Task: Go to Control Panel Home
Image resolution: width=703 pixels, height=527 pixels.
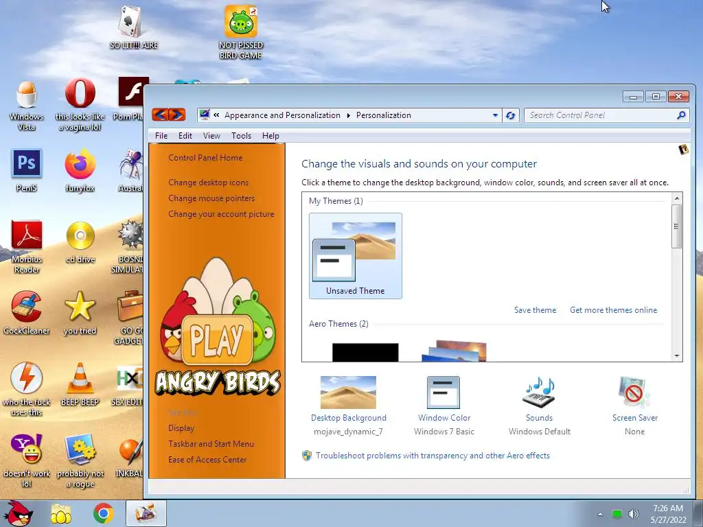Action: click(205, 158)
